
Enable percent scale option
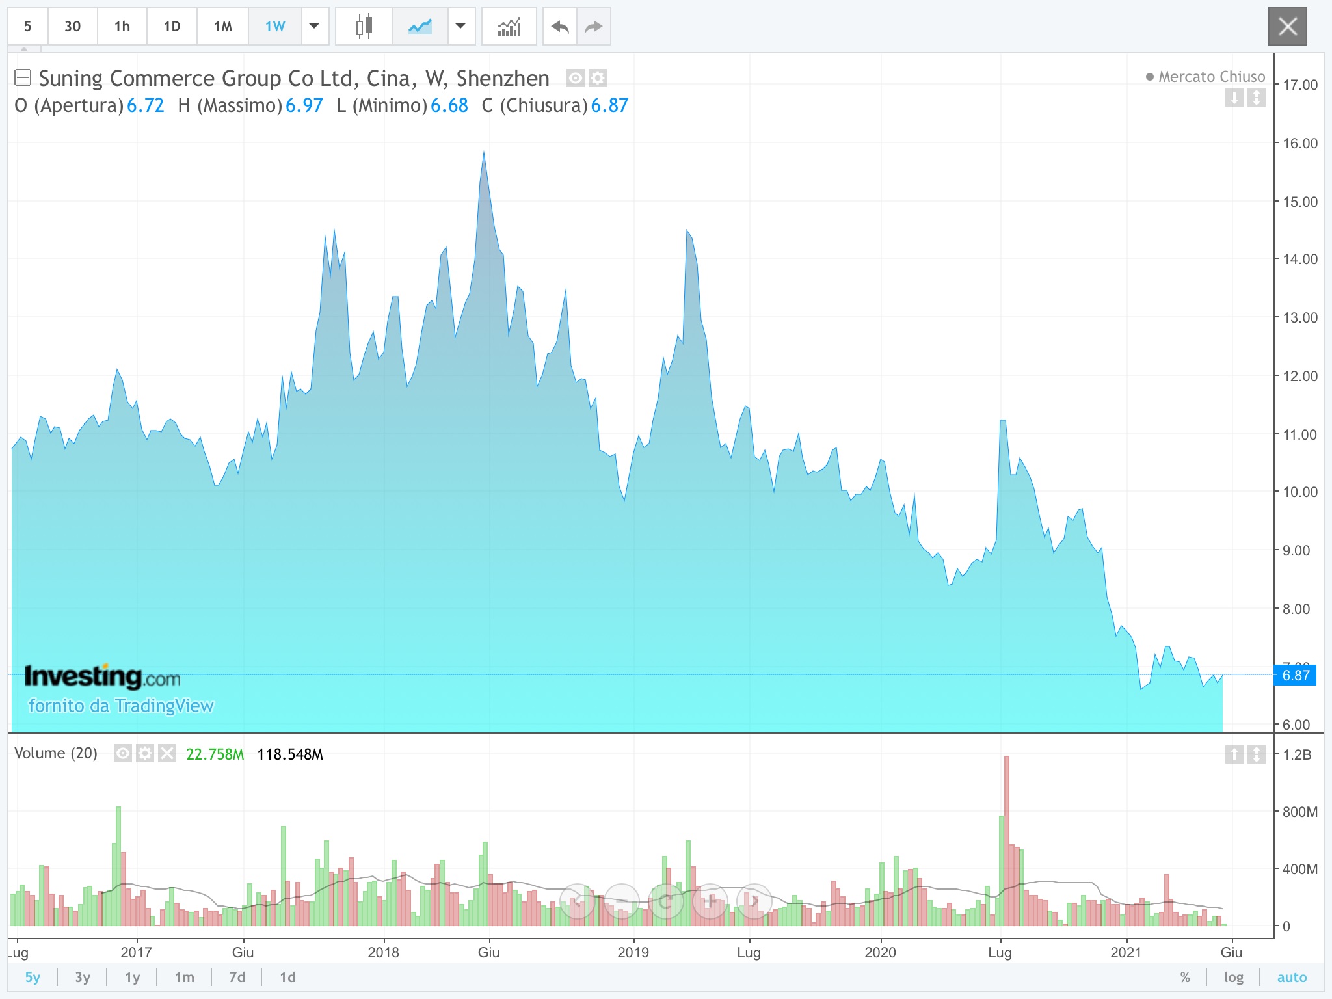[1185, 977]
